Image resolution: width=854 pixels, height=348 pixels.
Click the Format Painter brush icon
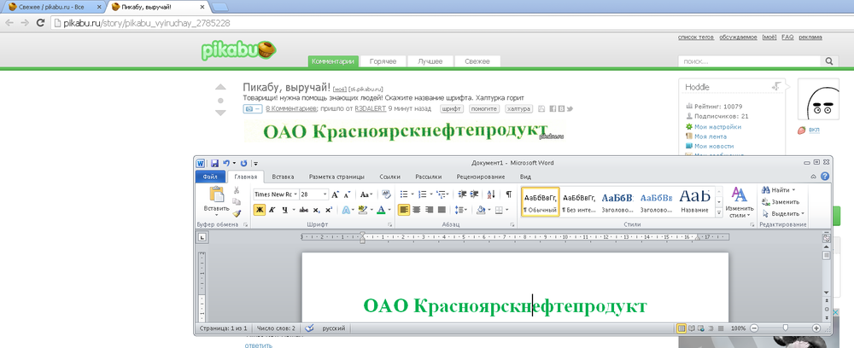point(237,213)
